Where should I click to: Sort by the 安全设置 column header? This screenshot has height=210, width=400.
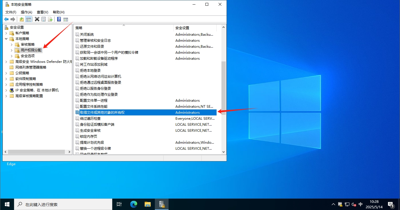pyautogui.click(x=195, y=28)
